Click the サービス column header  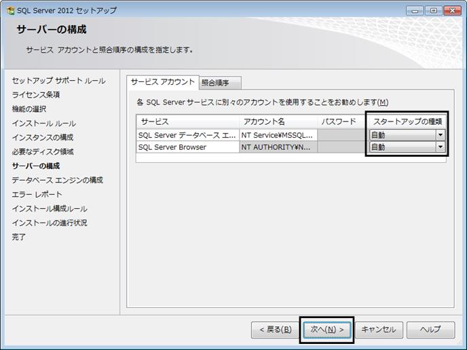point(187,121)
